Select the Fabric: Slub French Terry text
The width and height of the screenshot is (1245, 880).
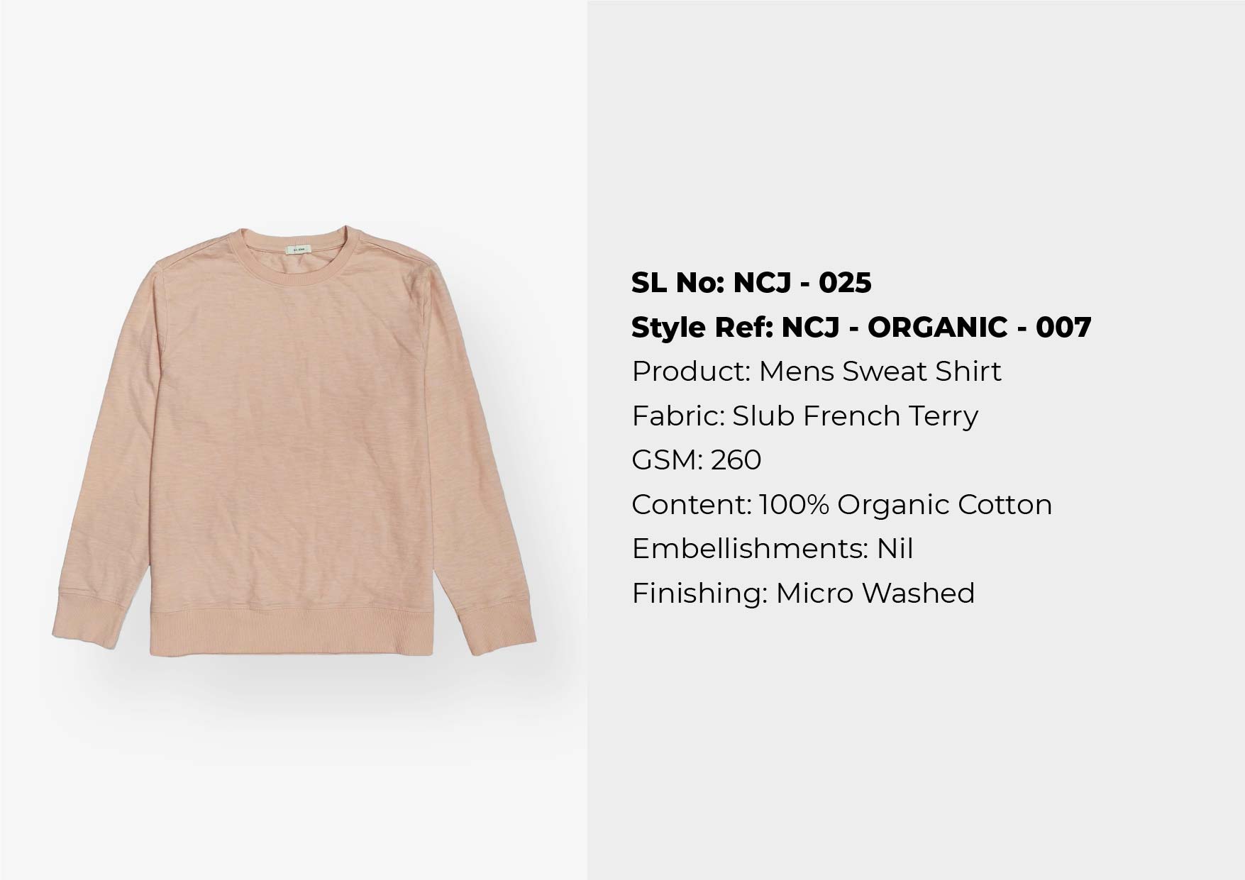click(x=805, y=416)
